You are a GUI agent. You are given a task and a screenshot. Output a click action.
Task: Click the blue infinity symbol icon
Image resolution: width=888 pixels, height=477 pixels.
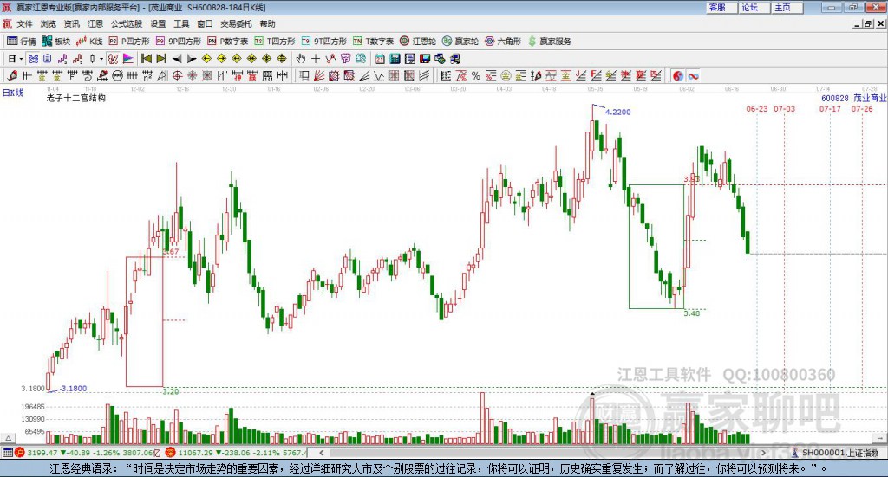693,75
